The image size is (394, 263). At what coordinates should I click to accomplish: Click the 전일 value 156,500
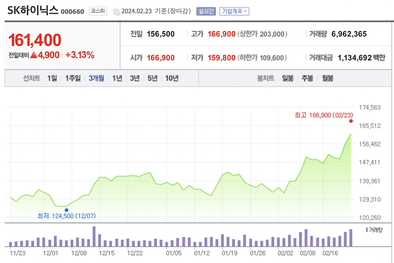coord(161,34)
